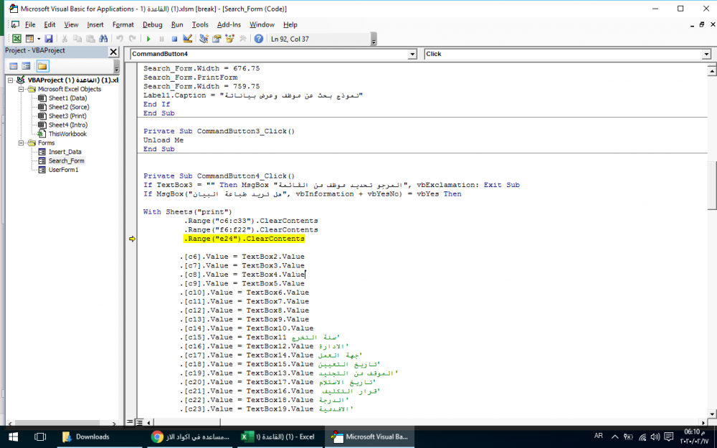Click the Undo arrow icon
Viewport: 717px width, 448px height.
[119, 39]
